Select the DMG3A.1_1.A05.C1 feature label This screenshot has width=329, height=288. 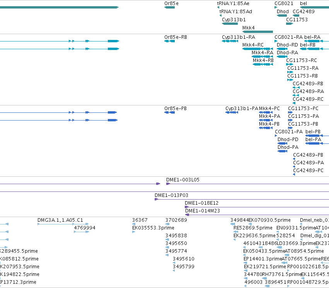[60, 220]
